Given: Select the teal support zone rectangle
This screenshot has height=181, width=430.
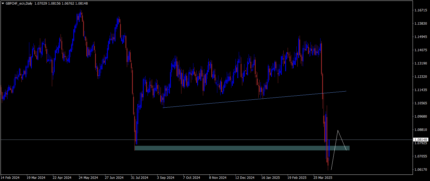Looking at the screenshot, I should click(x=231, y=148).
